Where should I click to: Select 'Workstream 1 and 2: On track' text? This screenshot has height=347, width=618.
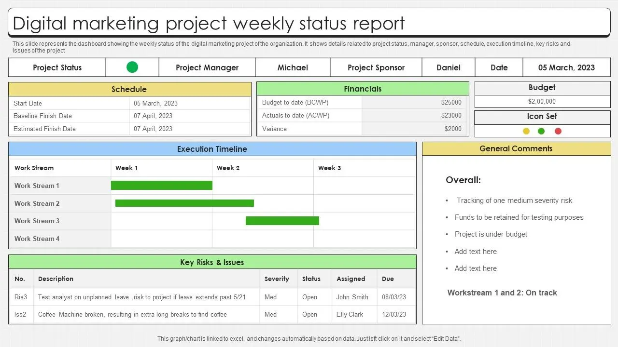(502, 293)
